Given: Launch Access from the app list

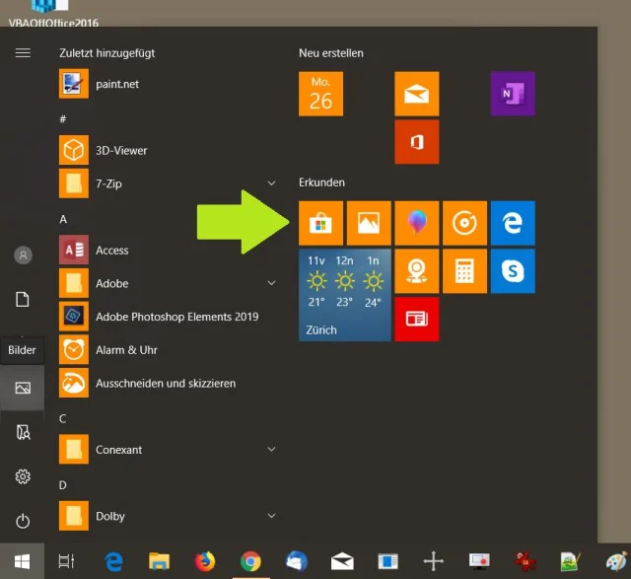Looking at the screenshot, I should (x=111, y=251).
